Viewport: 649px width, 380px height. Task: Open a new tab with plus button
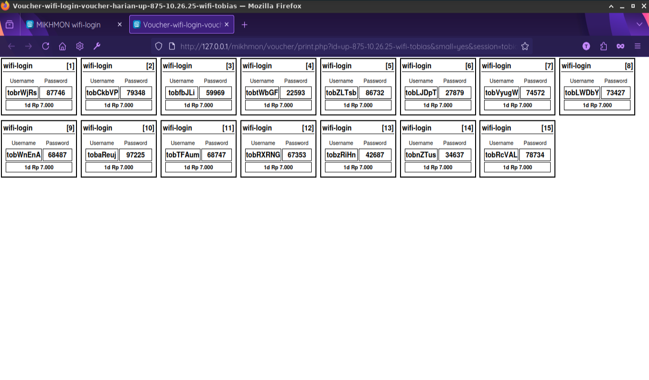(245, 25)
